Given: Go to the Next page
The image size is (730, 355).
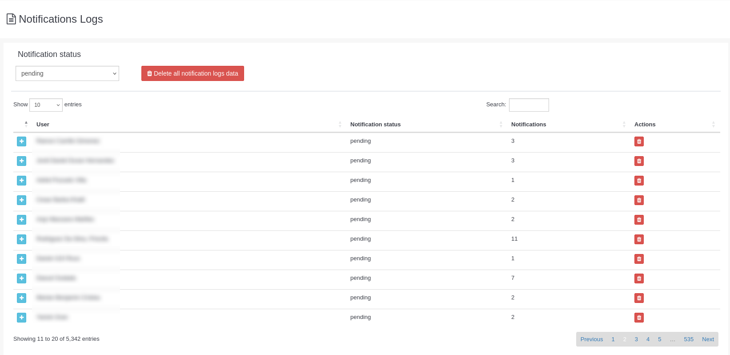Looking at the screenshot, I should (708, 339).
